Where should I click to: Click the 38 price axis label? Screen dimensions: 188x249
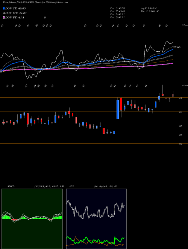tap(180, 144)
